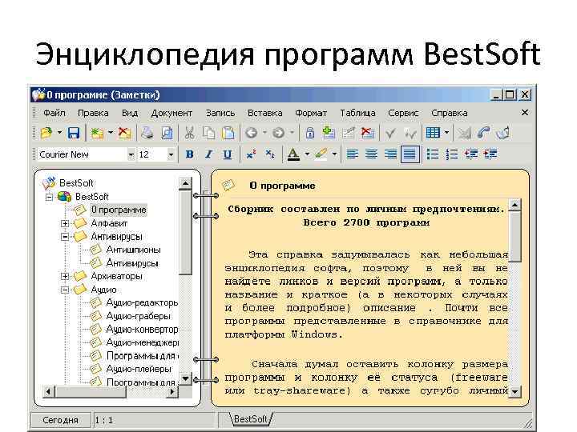Click the tree panel scroll down arrow
This screenshot has height=432, width=577.
[x=185, y=378]
